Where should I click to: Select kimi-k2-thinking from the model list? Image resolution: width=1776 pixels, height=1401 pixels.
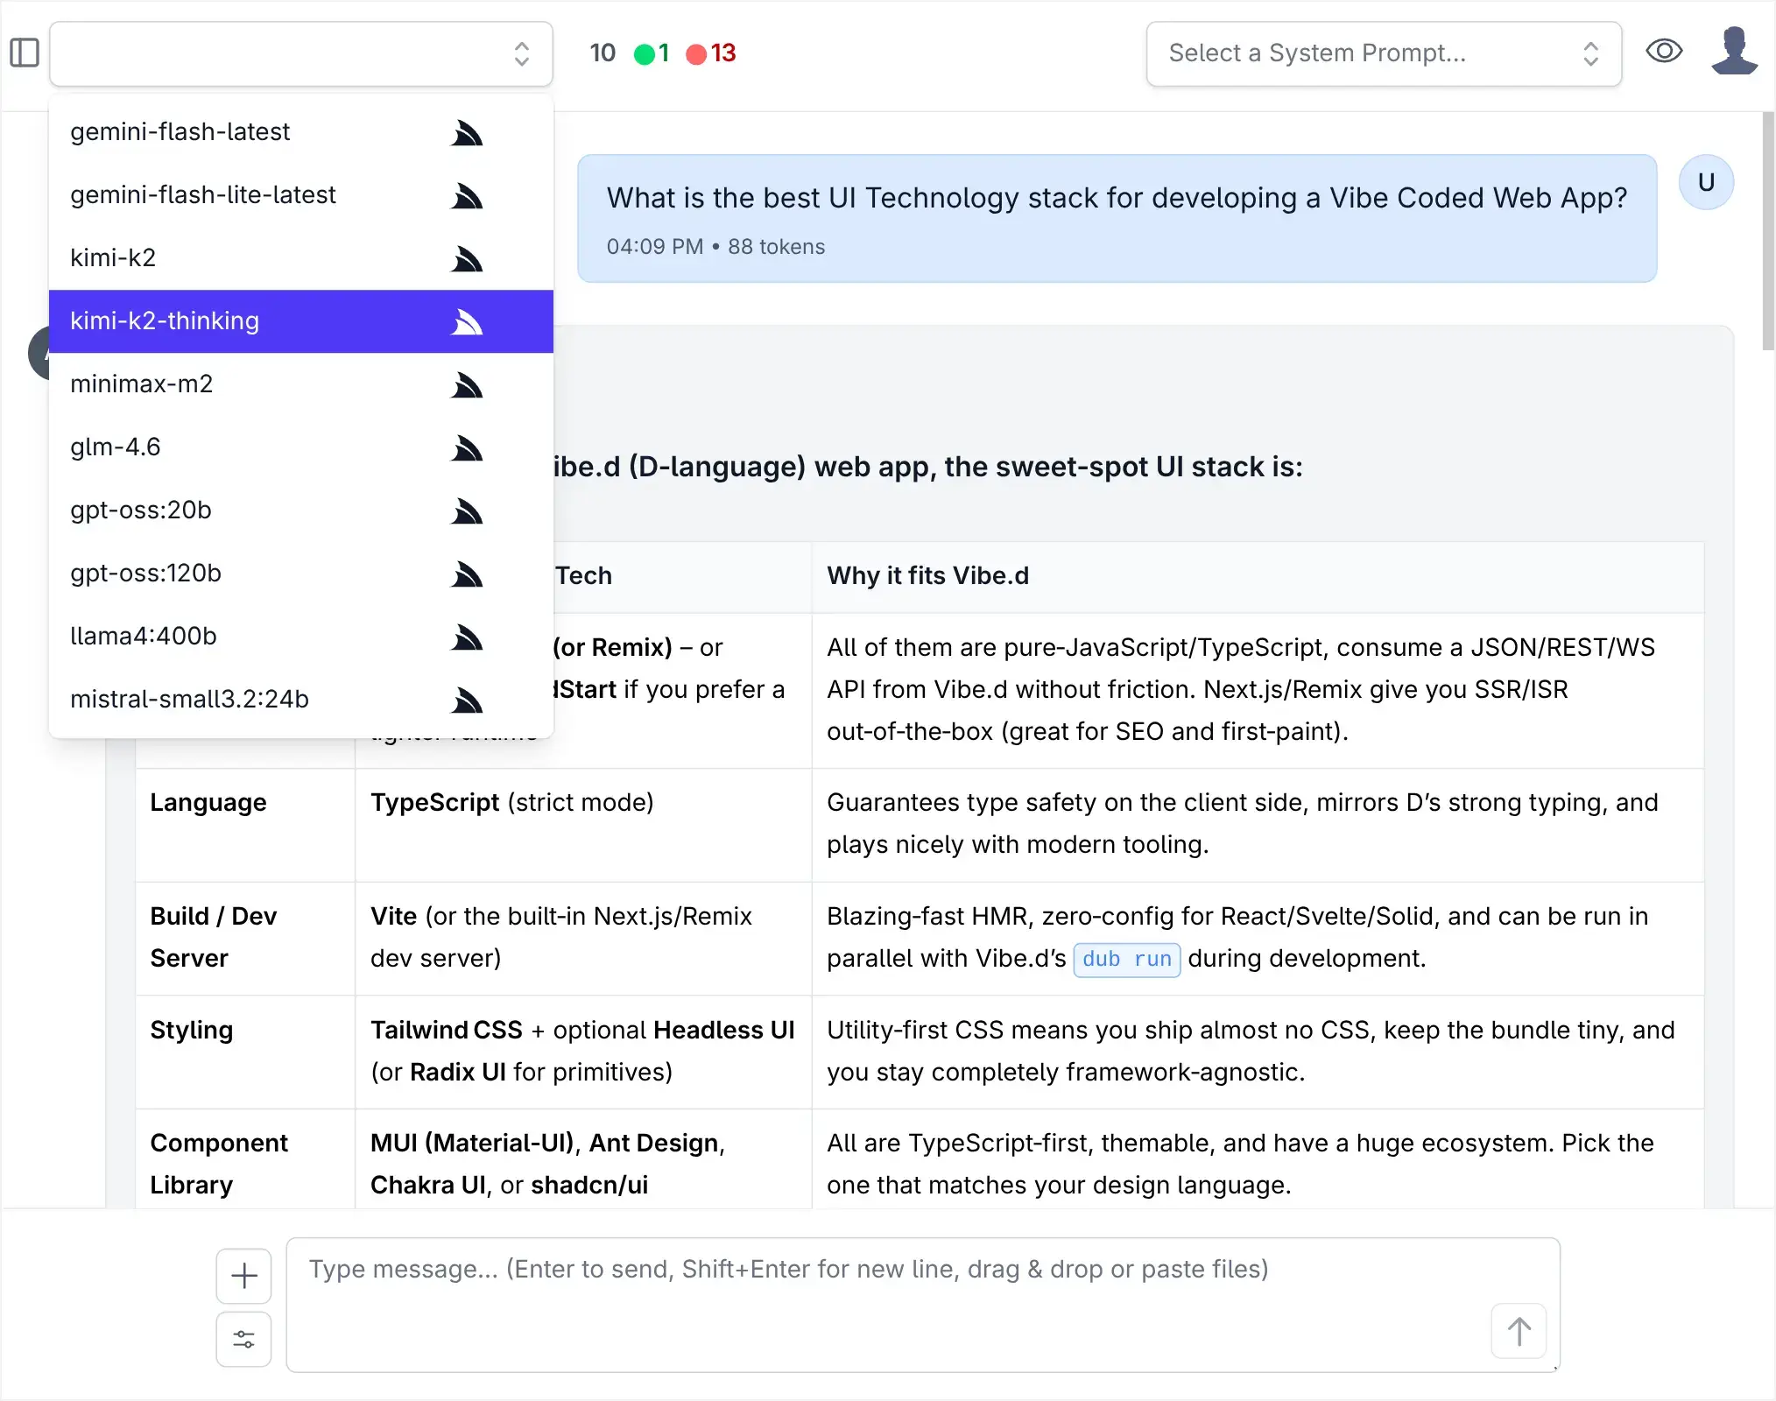click(x=165, y=321)
